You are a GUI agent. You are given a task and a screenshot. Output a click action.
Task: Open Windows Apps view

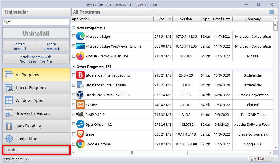[x=36, y=101]
